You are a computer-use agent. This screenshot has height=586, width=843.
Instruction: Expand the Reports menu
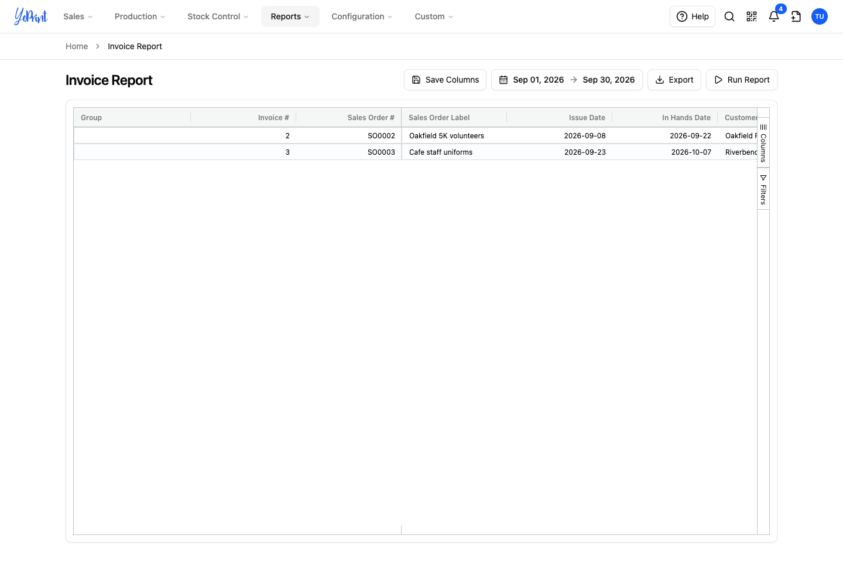click(290, 16)
